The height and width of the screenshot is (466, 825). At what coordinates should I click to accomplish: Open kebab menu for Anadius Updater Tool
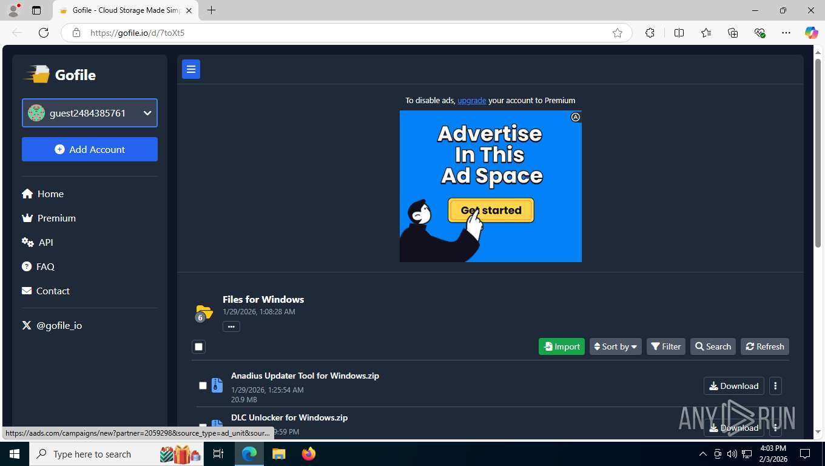click(775, 386)
